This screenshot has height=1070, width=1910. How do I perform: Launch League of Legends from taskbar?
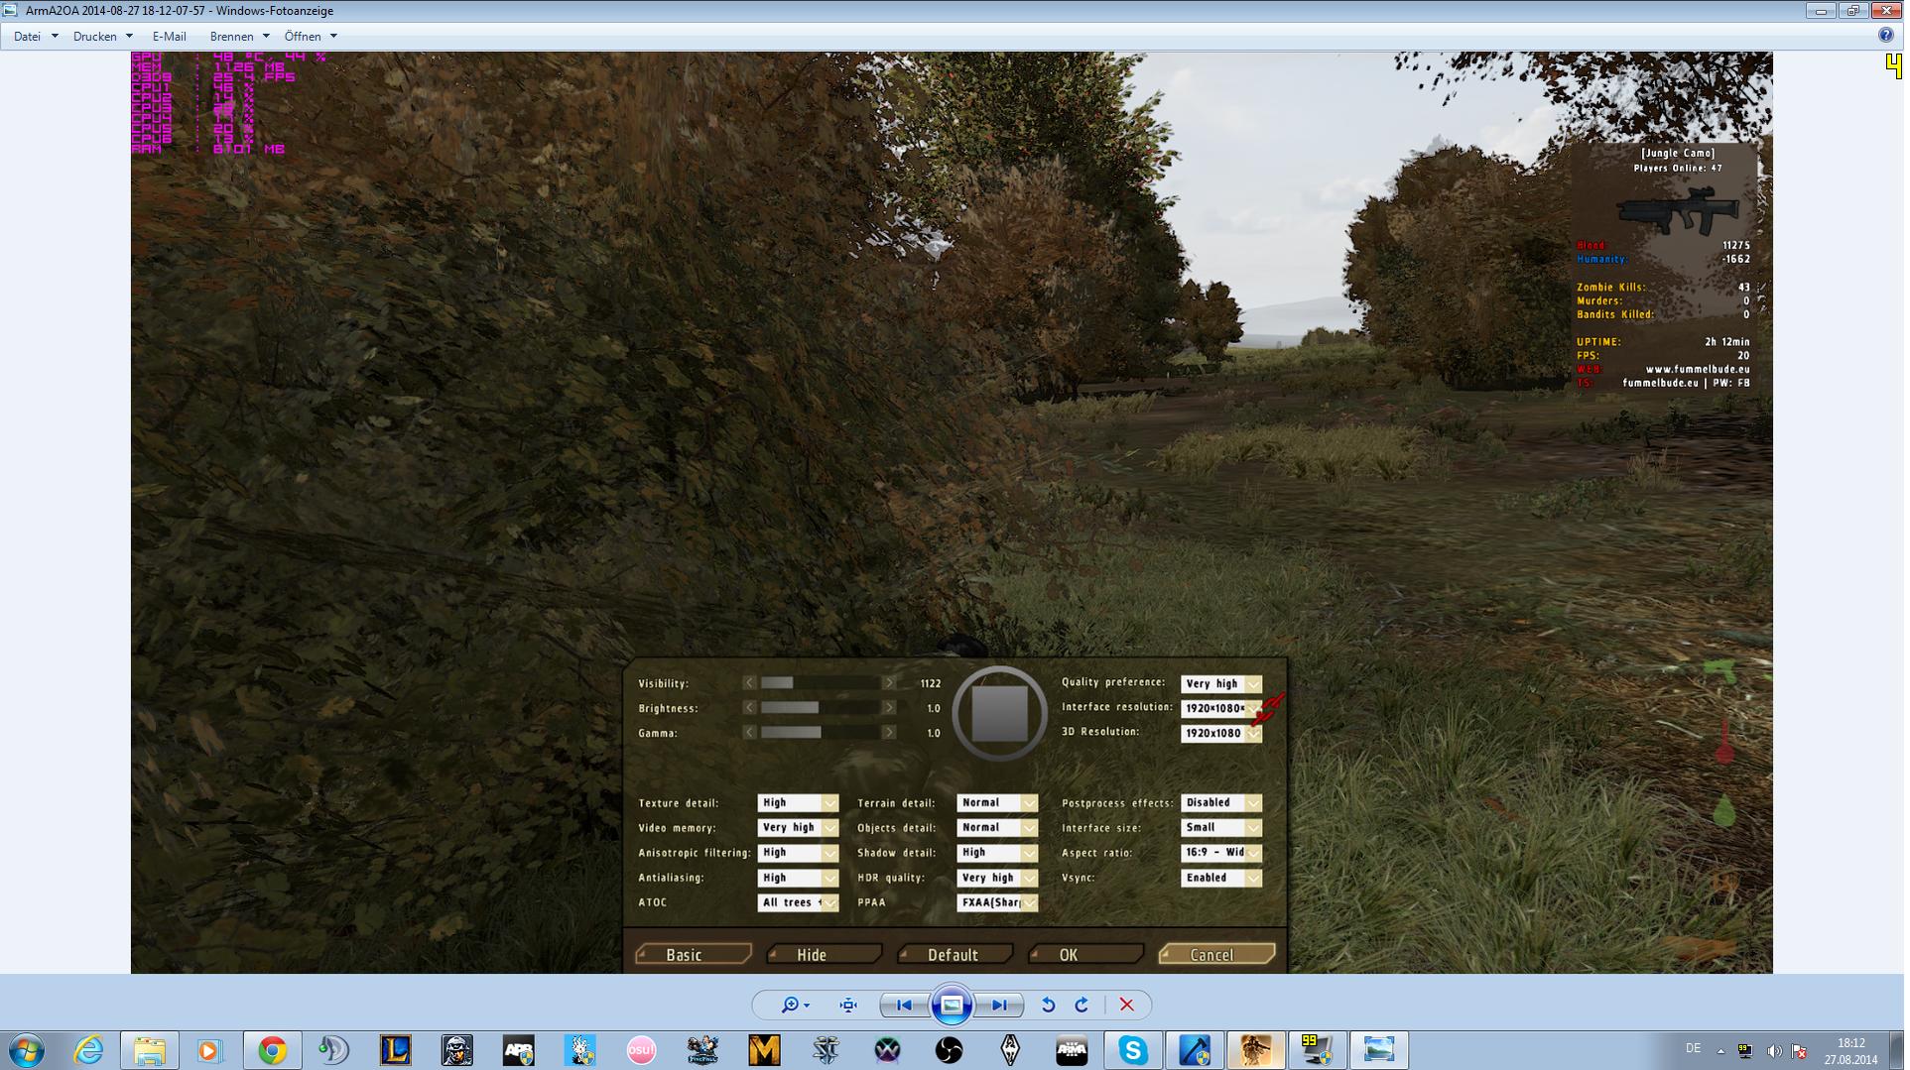[x=395, y=1050]
